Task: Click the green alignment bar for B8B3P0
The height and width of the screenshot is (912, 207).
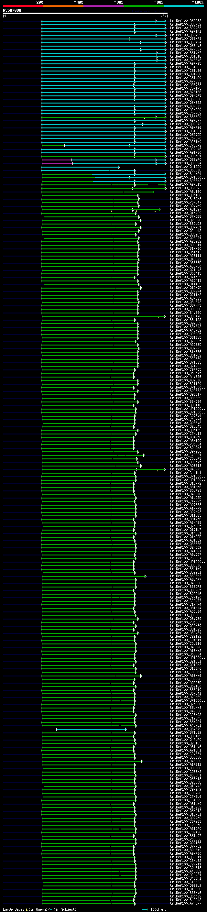Action: click(x=104, y=117)
